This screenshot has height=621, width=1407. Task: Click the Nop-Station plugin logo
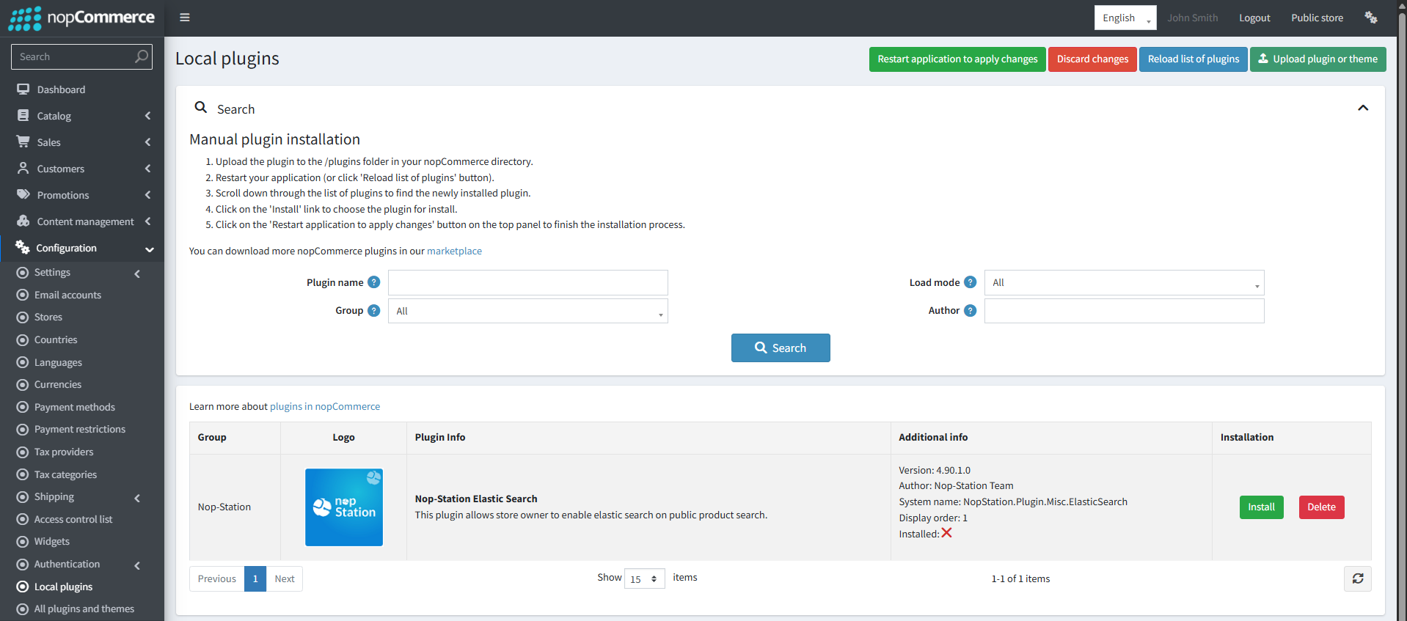pos(344,507)
